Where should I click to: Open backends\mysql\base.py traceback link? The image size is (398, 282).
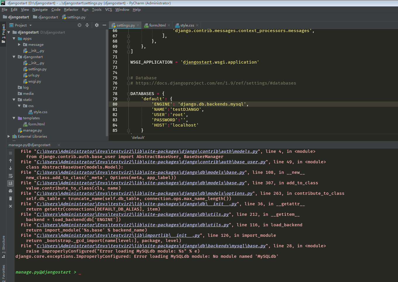pos(151,246)
